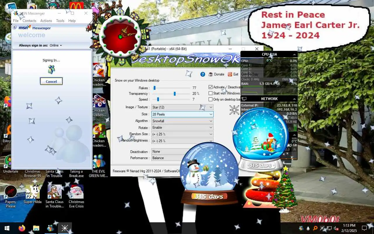Open the Algorithm Snowfall dropdown
This screenshot has height=234, width=374.
[182, 121]
